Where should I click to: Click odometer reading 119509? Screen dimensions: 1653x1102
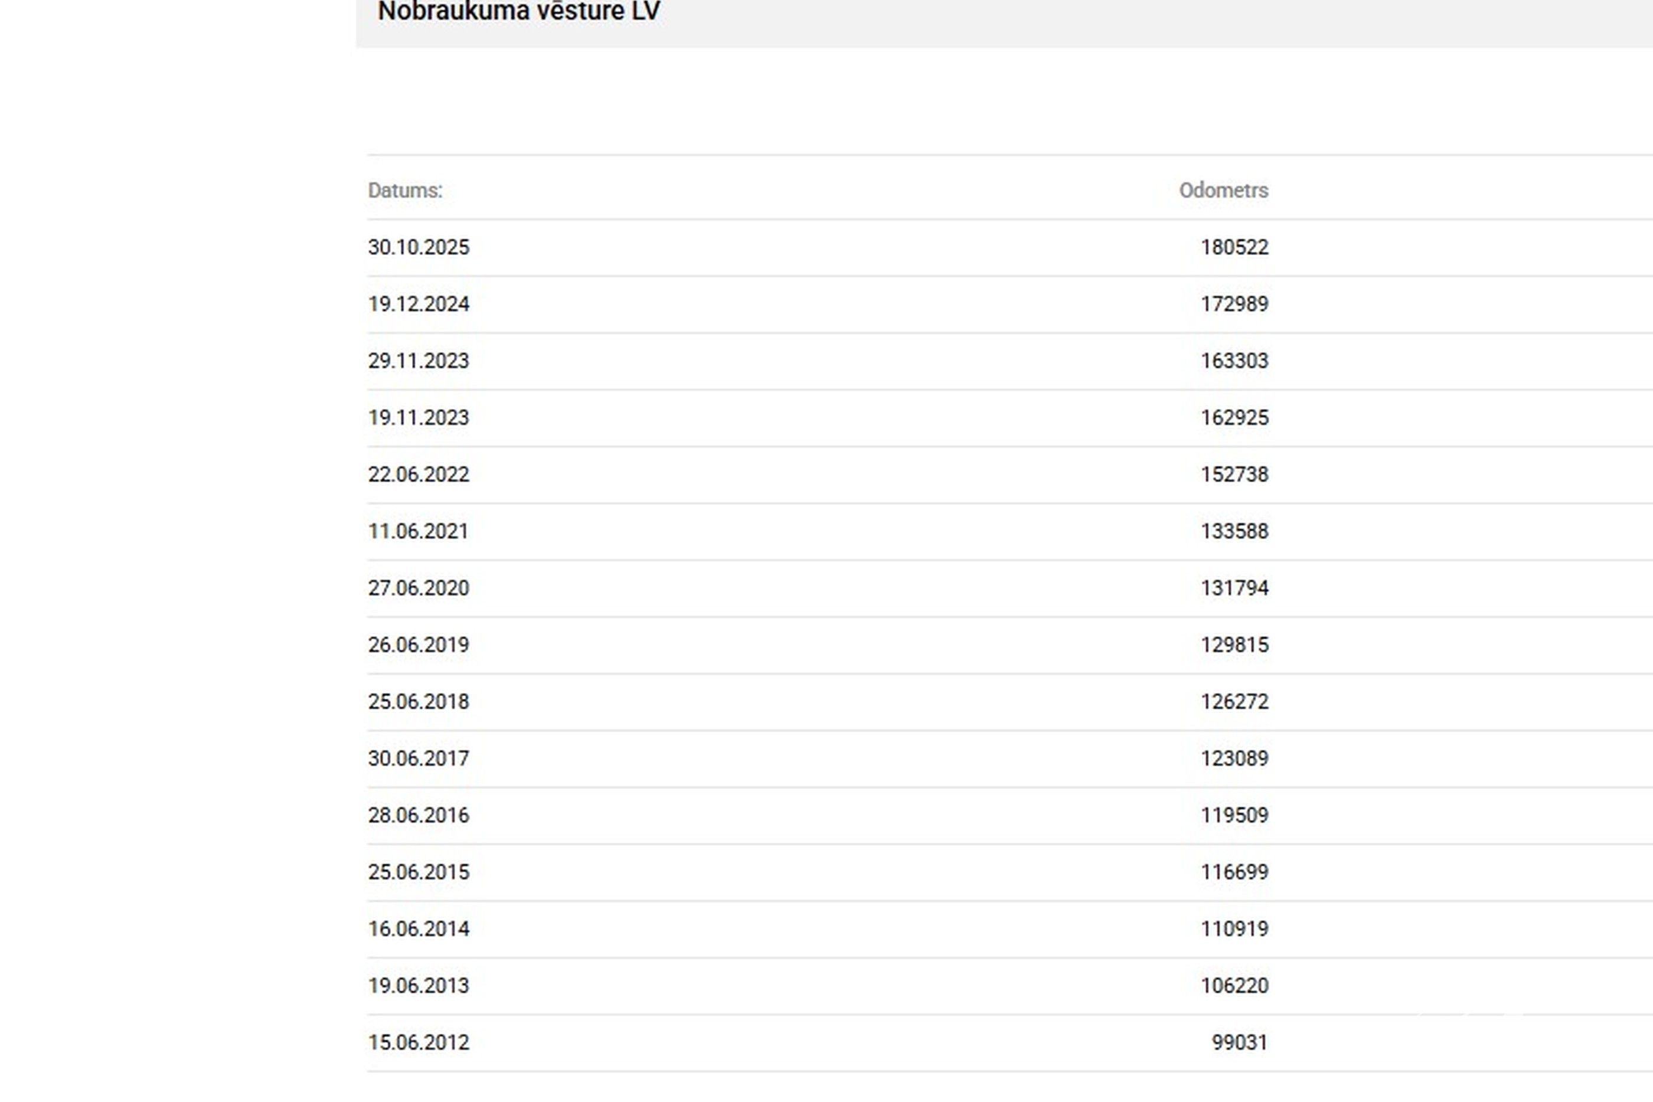1234,815
